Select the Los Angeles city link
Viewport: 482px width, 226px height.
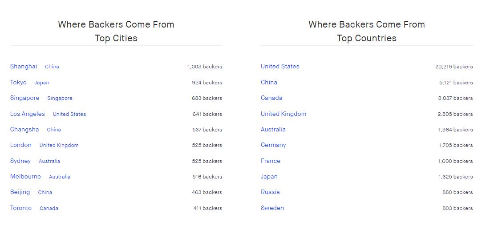(x=28, y=114)
